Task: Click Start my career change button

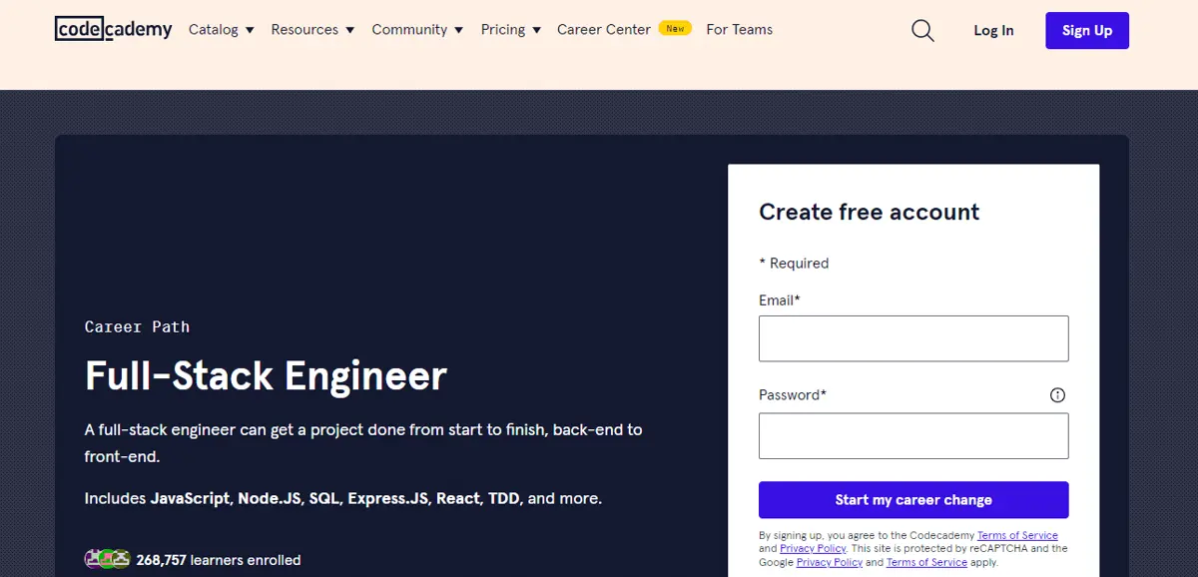Action: [x=913, y=500]
